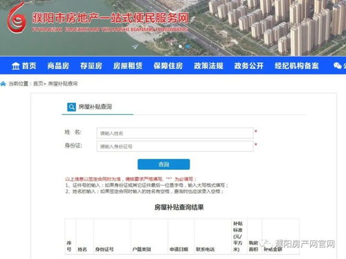Open the 房屋租赁 menu item
Image resolution: width=346 pixels, height=259 pixels.
tap(128, 66)
